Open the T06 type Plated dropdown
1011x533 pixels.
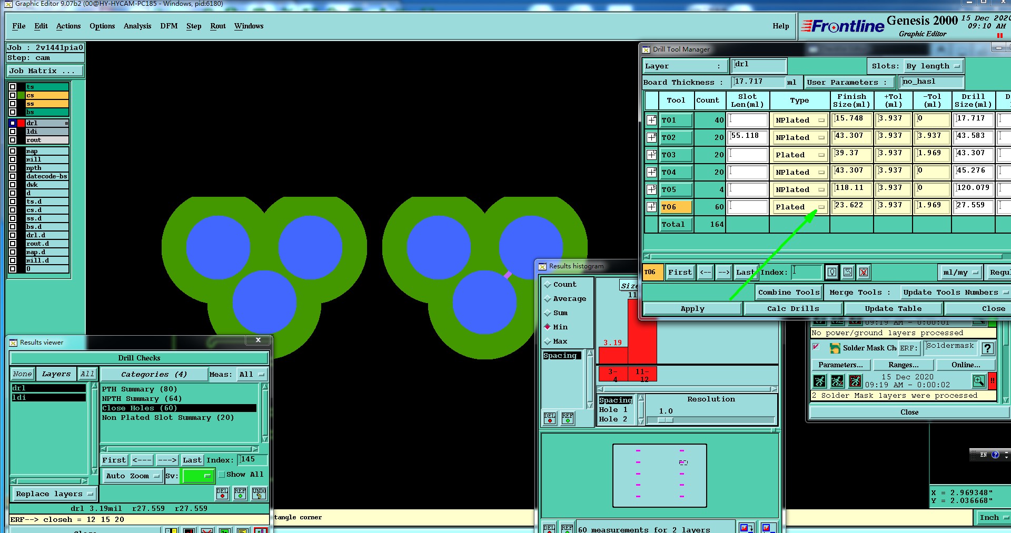click(799, 207)
